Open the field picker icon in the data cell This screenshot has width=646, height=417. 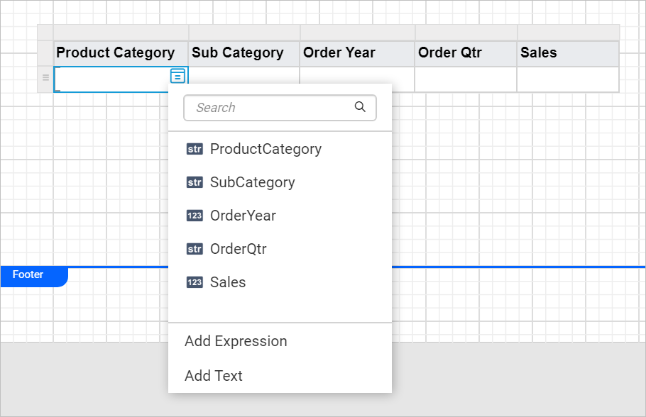coord(177,76)
